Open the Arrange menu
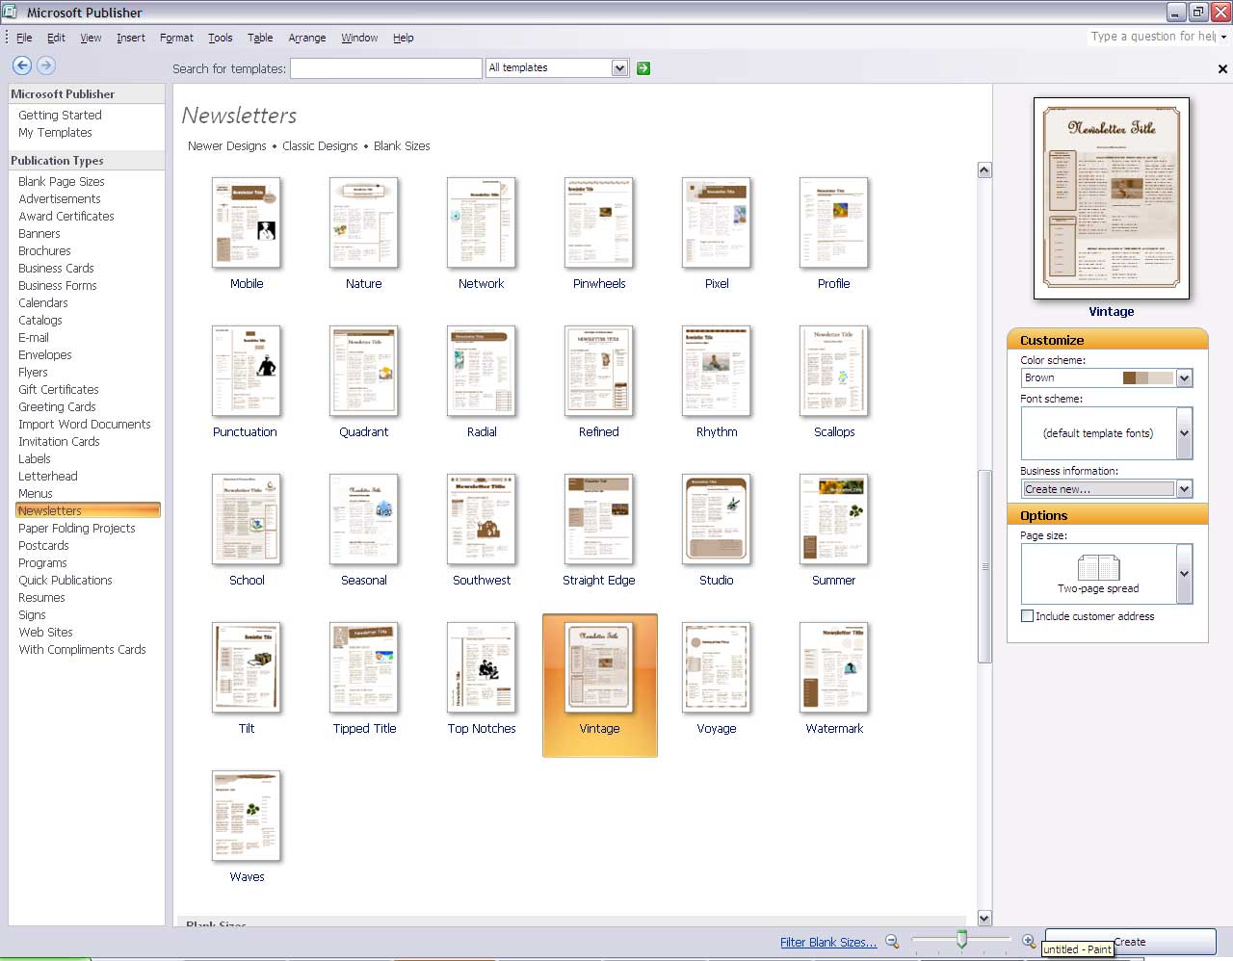Screen dimensions: 1233x961 click(306, 38)
